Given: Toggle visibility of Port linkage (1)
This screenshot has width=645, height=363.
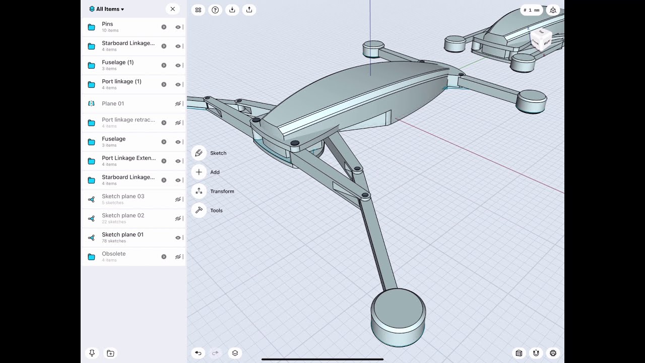Looking at the screenshot, I should [178, 85].
